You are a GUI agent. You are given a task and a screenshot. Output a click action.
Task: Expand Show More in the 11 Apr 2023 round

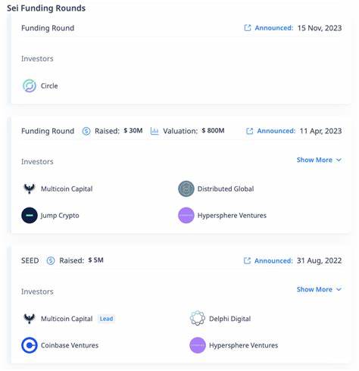pyautogui.click(x=319, y=160)
